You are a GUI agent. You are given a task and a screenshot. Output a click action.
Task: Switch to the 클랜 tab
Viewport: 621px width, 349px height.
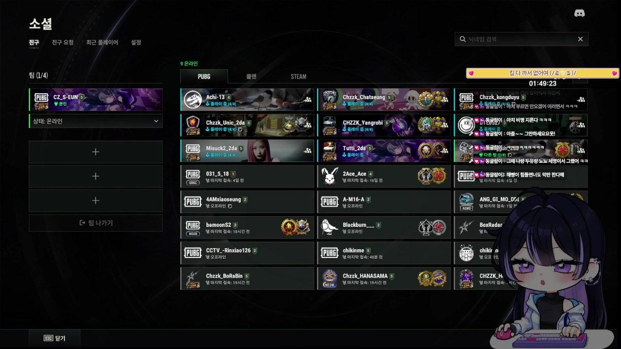251,77
